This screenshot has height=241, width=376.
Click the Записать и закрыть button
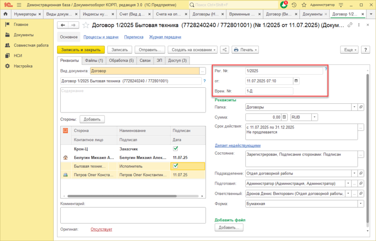(x=81, y=50)
